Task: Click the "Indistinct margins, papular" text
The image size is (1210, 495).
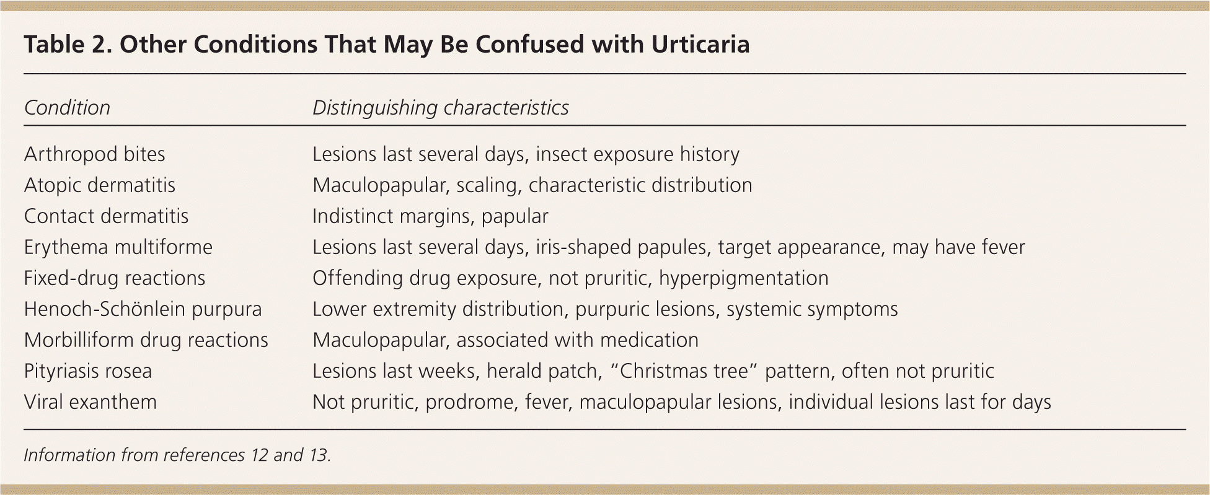Action: pos(430,216)
